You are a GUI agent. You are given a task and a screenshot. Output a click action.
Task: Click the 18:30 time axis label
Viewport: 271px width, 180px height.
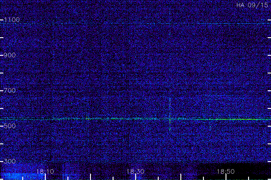click(135, 172)
